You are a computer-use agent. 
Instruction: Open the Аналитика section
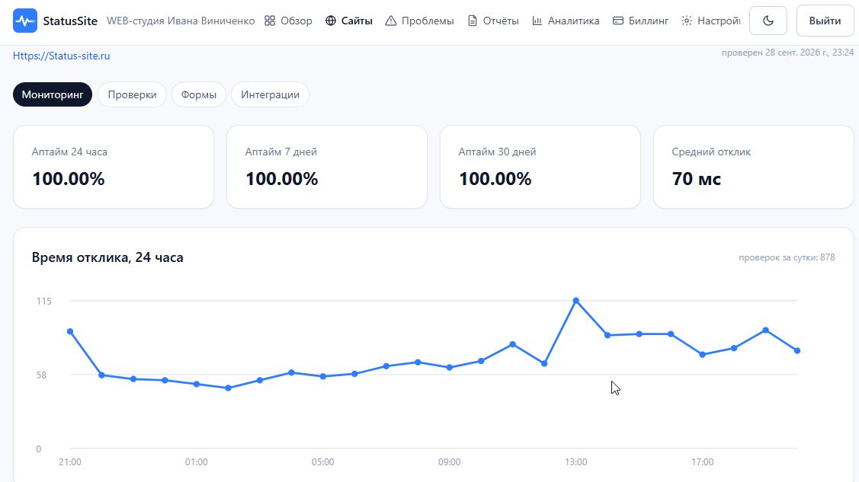click(x=566, y=21)
